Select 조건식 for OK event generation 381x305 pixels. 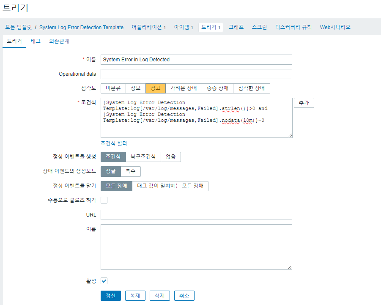113,157
